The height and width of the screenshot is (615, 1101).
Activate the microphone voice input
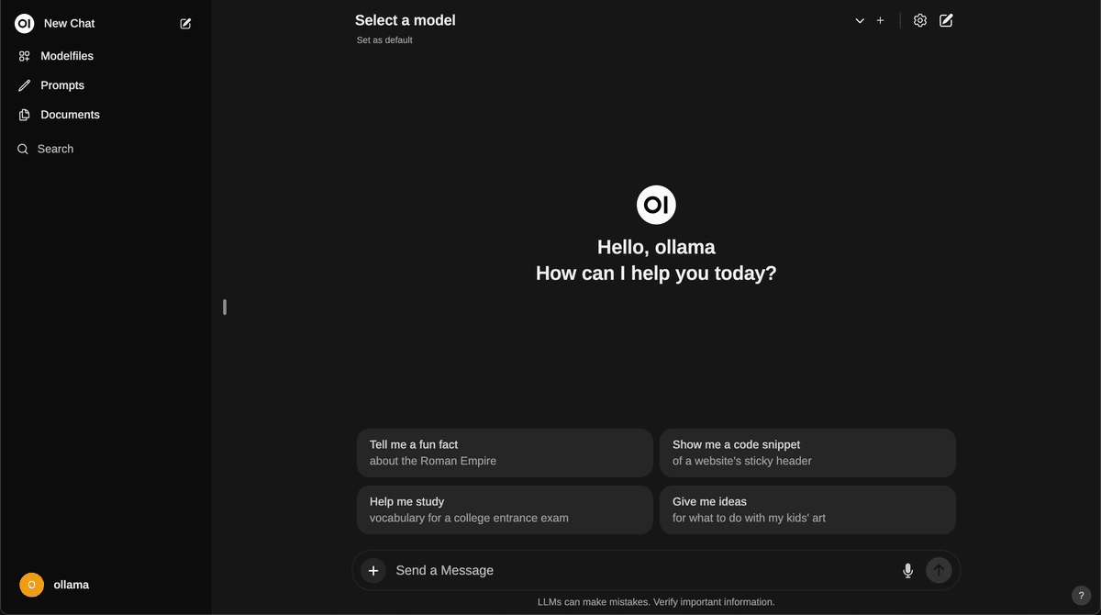[908, 571]
